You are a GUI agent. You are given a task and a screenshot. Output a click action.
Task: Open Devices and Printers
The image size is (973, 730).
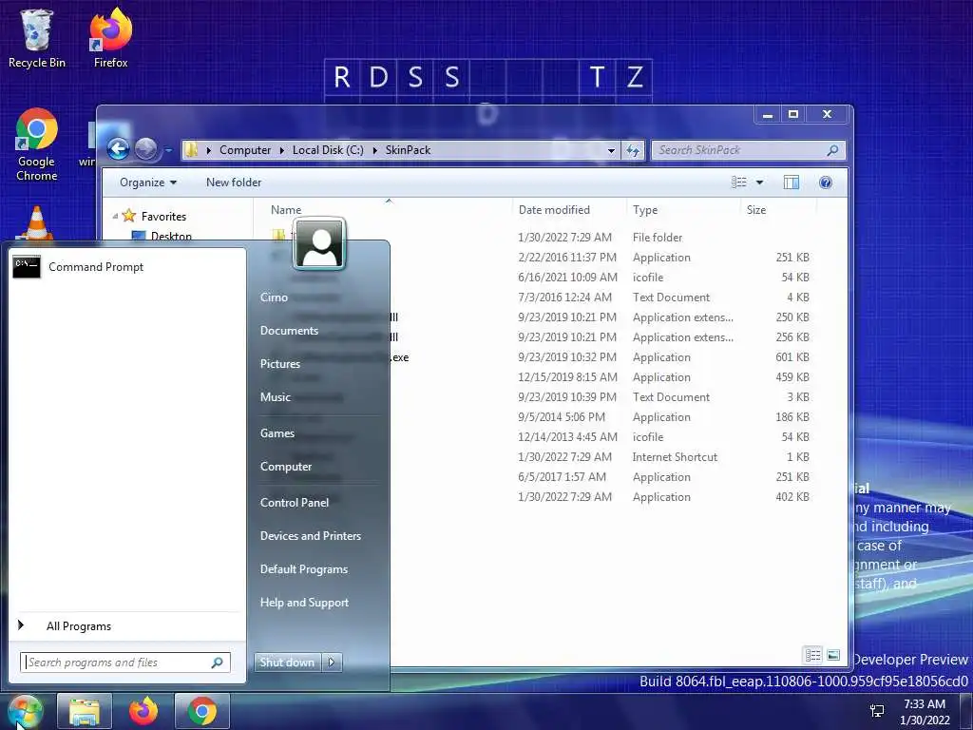point(311,536)
